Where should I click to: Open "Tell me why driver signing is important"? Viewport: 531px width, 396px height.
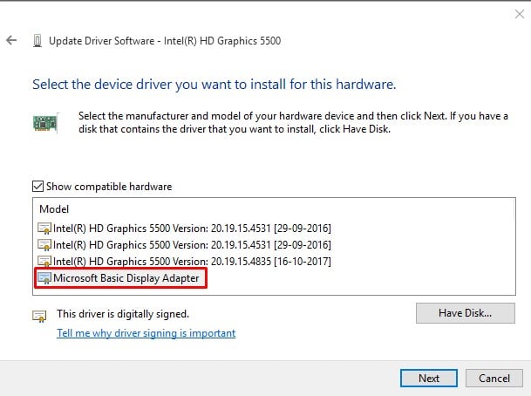146,333
